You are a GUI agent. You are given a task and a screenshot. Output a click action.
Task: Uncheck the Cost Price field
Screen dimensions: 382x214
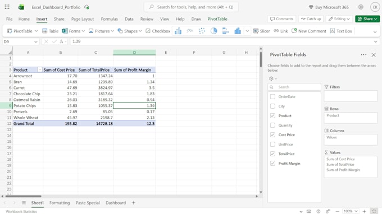tap(272, 135)
